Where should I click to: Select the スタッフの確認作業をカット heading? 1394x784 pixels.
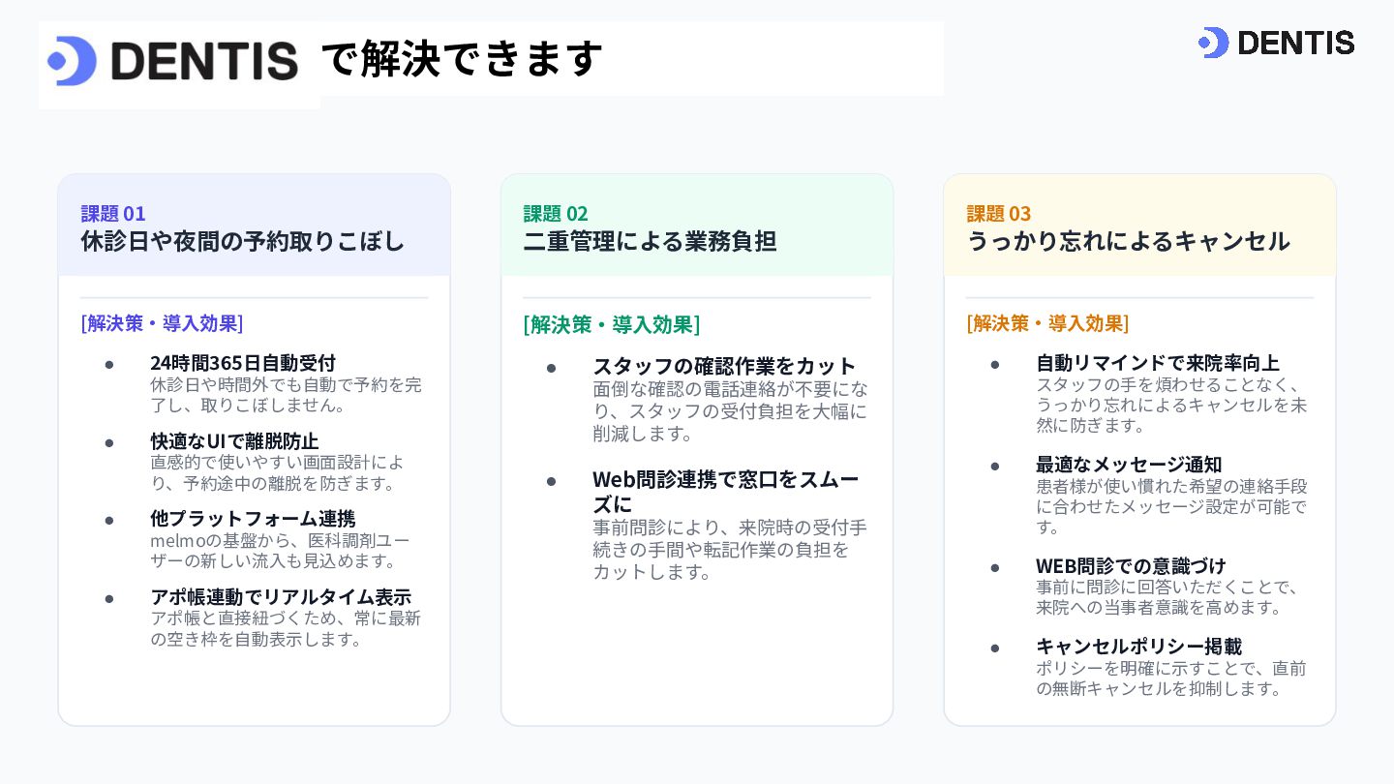[x=724, y=366]
